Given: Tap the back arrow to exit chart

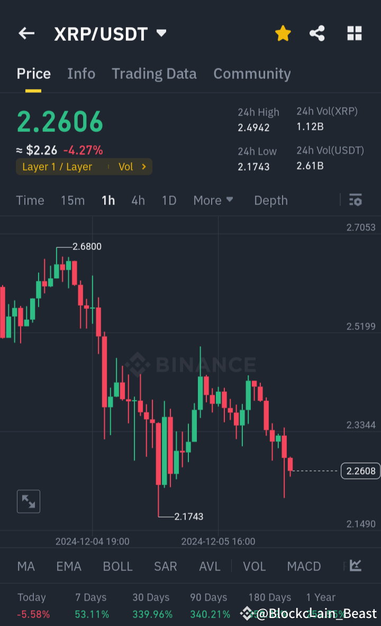Looking at the screenshot, I should tap(26, 33).
